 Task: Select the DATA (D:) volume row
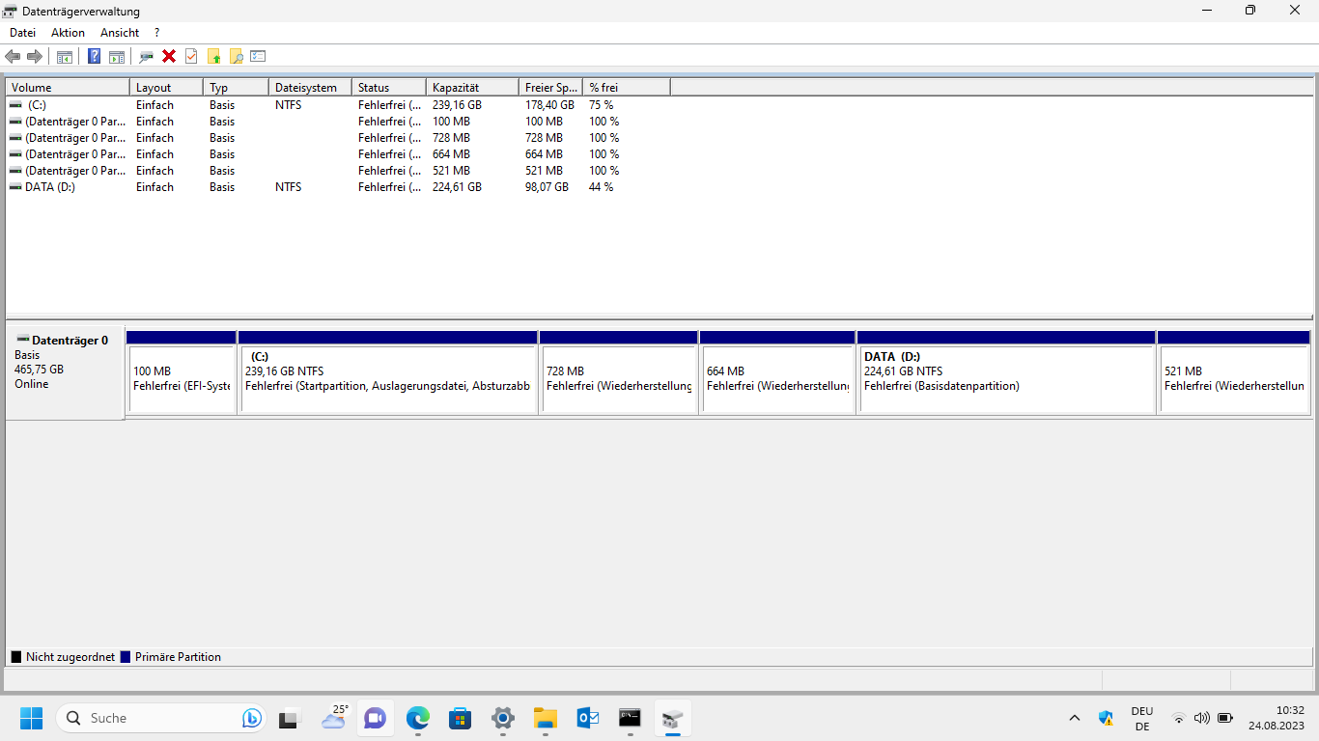click(x=338, y=187)
